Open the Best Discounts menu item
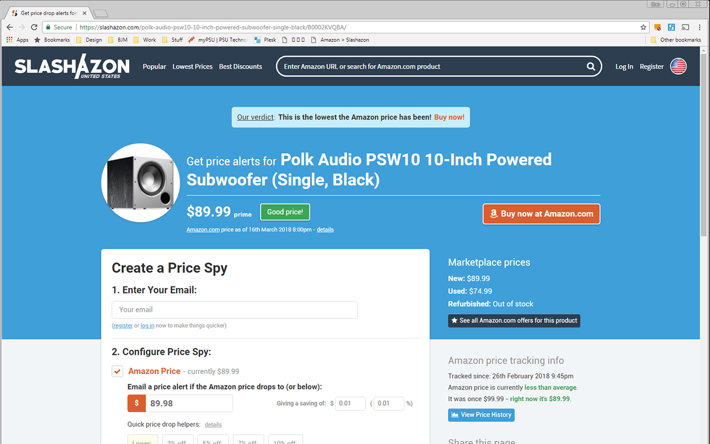Viewport: 710px width, 444px height. tap(240, 67)
